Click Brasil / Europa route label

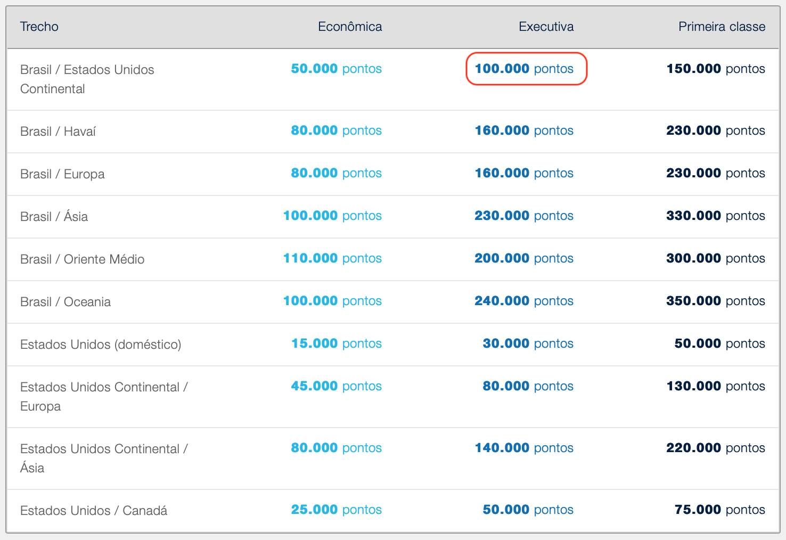(62, 174)
